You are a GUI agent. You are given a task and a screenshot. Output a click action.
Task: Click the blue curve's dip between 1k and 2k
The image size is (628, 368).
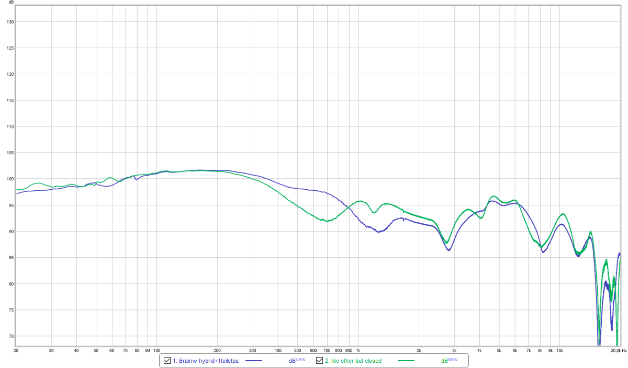pos(378,232)
